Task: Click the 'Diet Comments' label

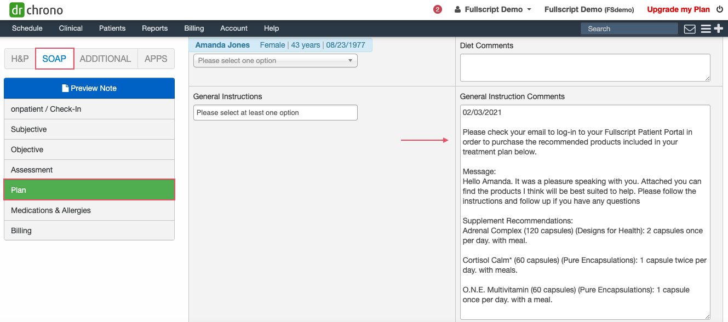Action: pos(487,45)
